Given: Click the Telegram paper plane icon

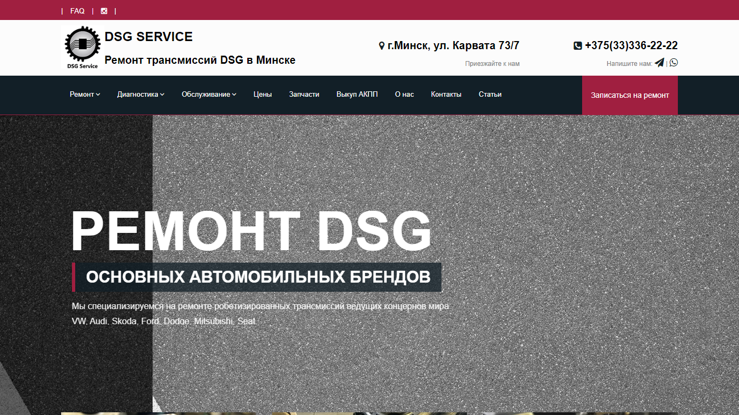Looking at the screenshot, I should pos(659,63).
